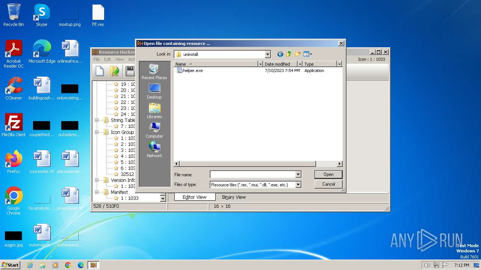Open the Edit menu in Resource Hacker
The image size is (481, 270).
107,59
